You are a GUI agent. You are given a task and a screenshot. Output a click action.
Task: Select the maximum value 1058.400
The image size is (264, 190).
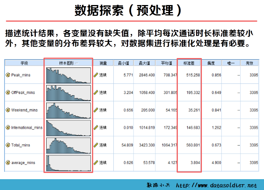click(147, 92)
